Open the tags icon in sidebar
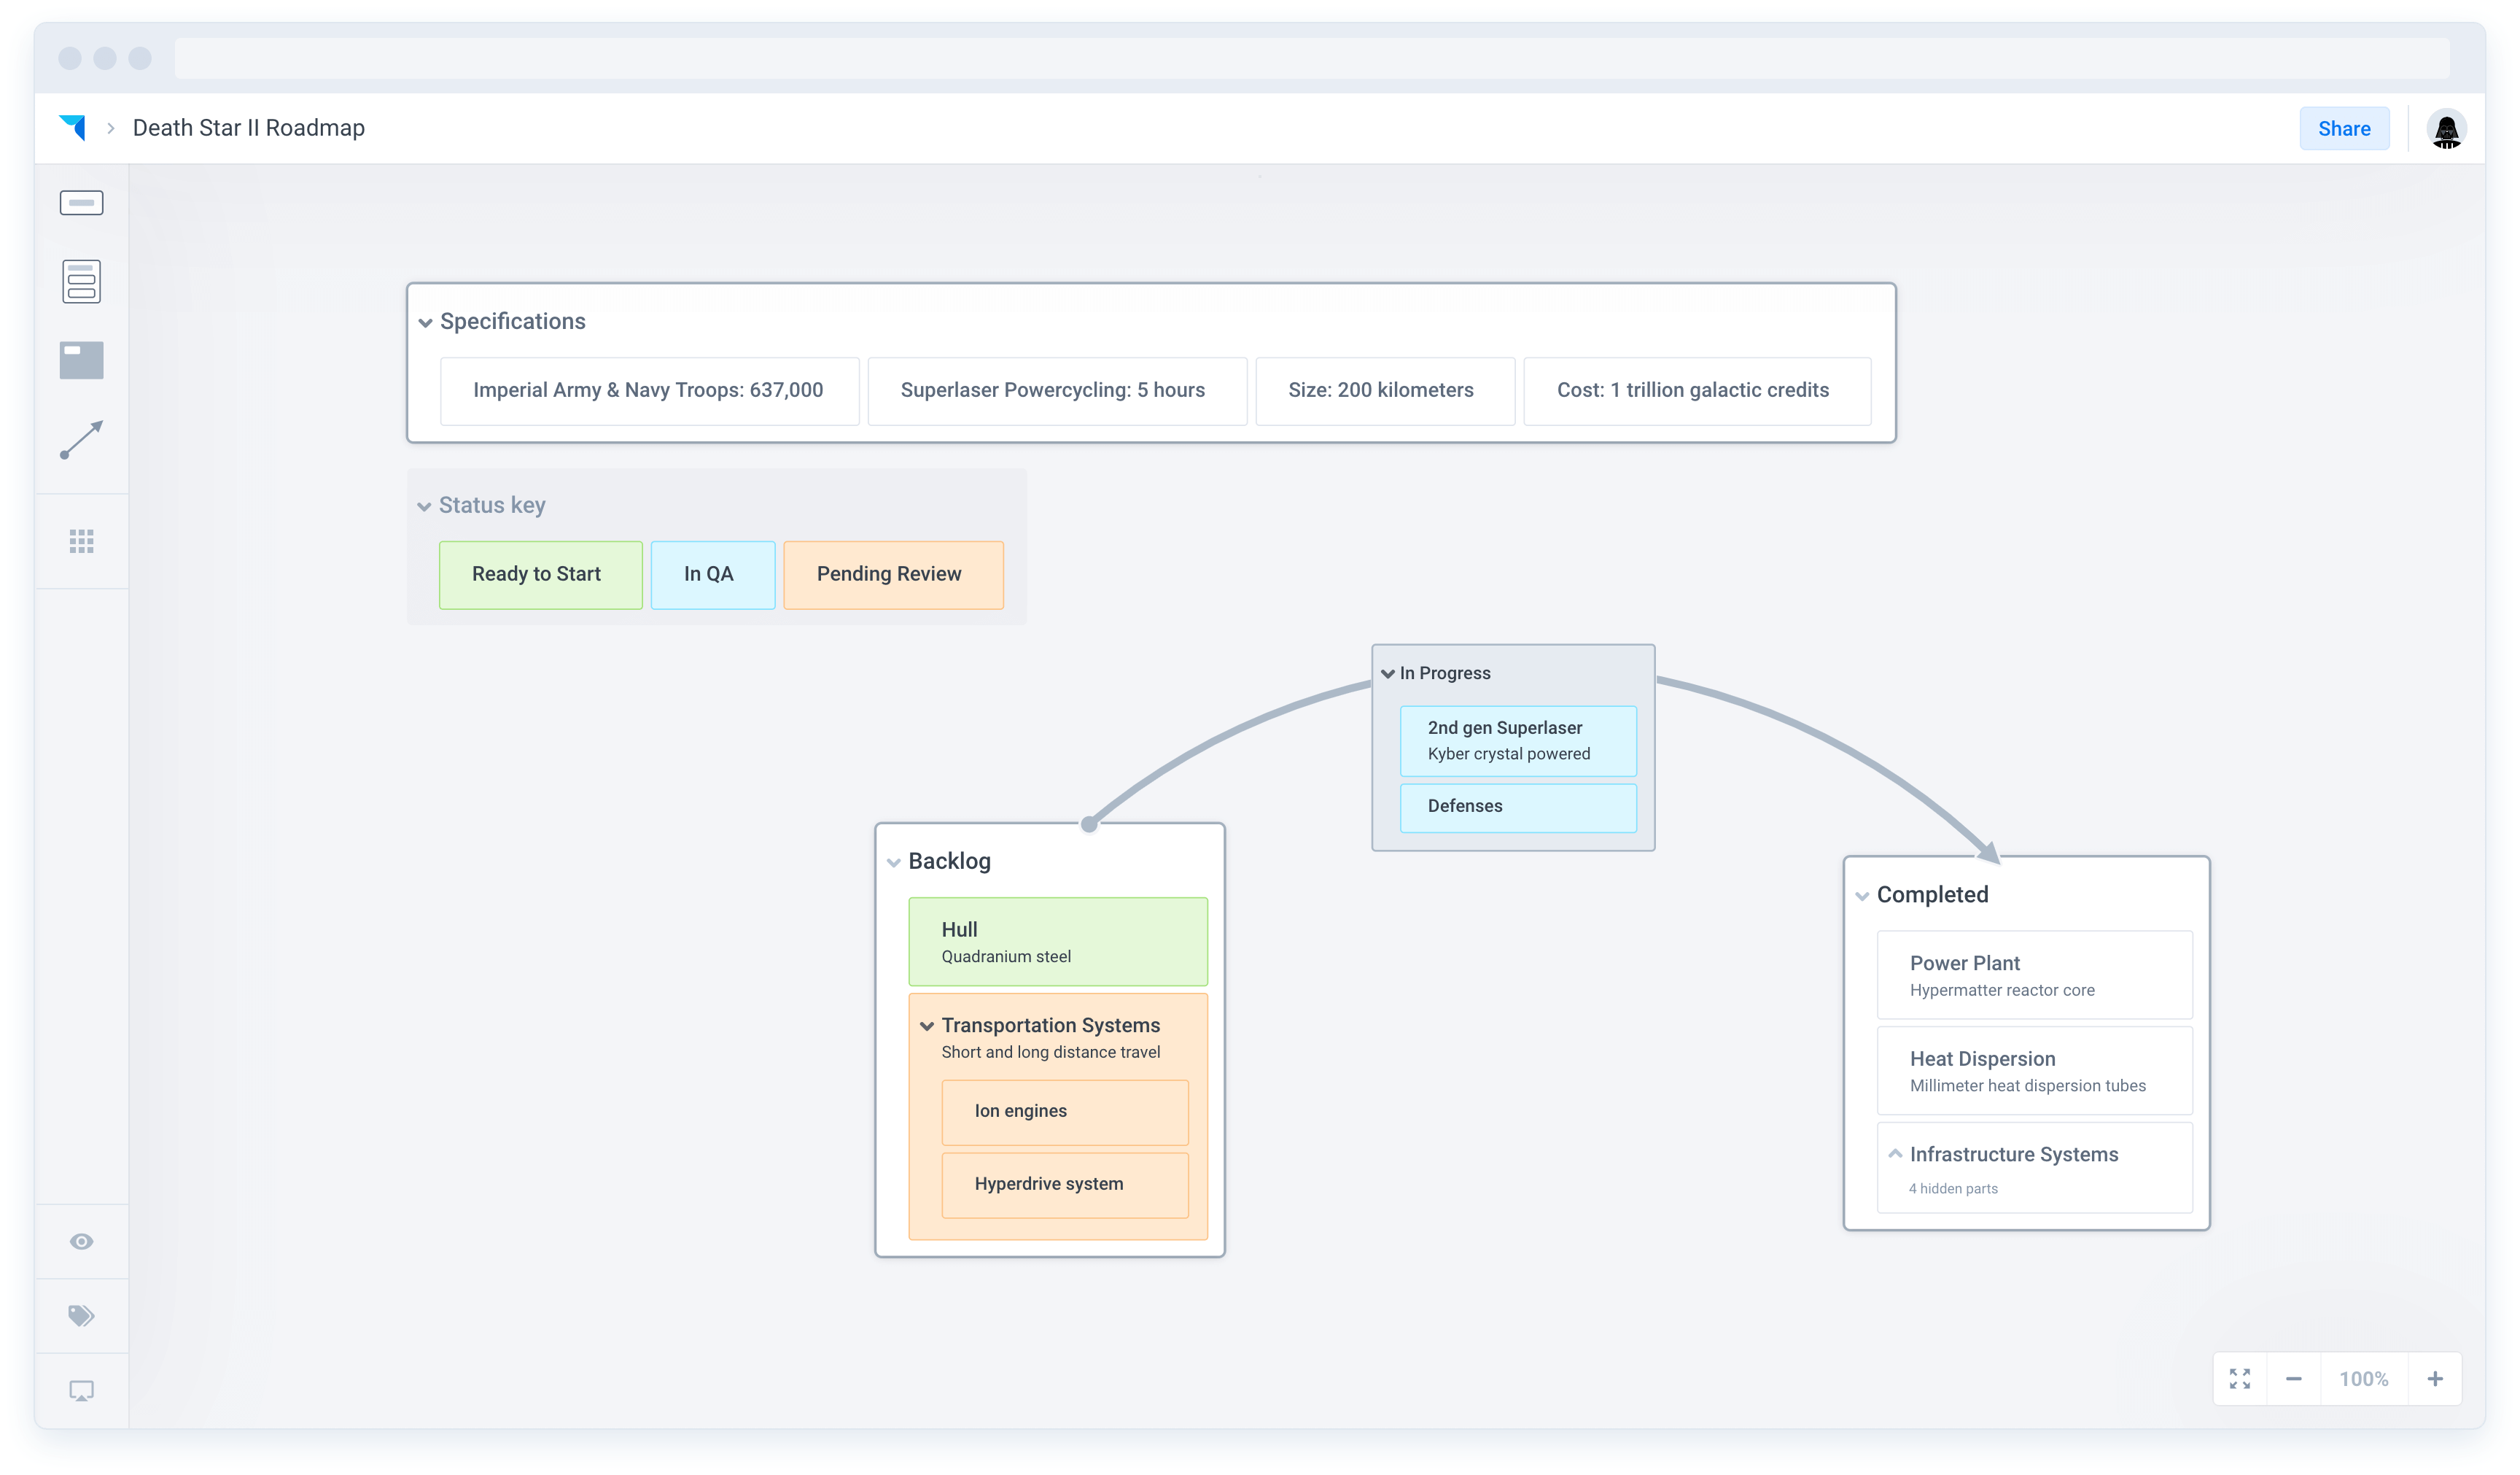This screenshot has width=2520, height=1475. [81, 1316]
